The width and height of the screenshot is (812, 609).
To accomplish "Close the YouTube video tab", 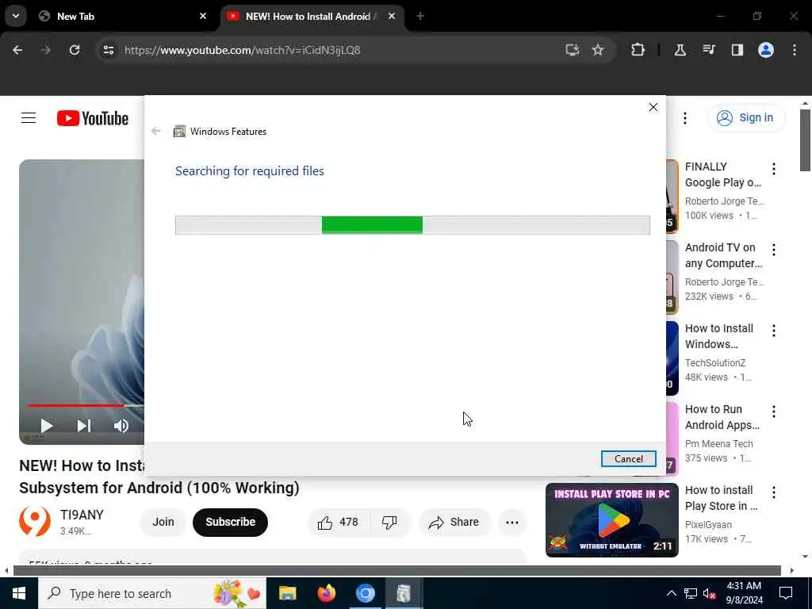I will tap(392, 17).
